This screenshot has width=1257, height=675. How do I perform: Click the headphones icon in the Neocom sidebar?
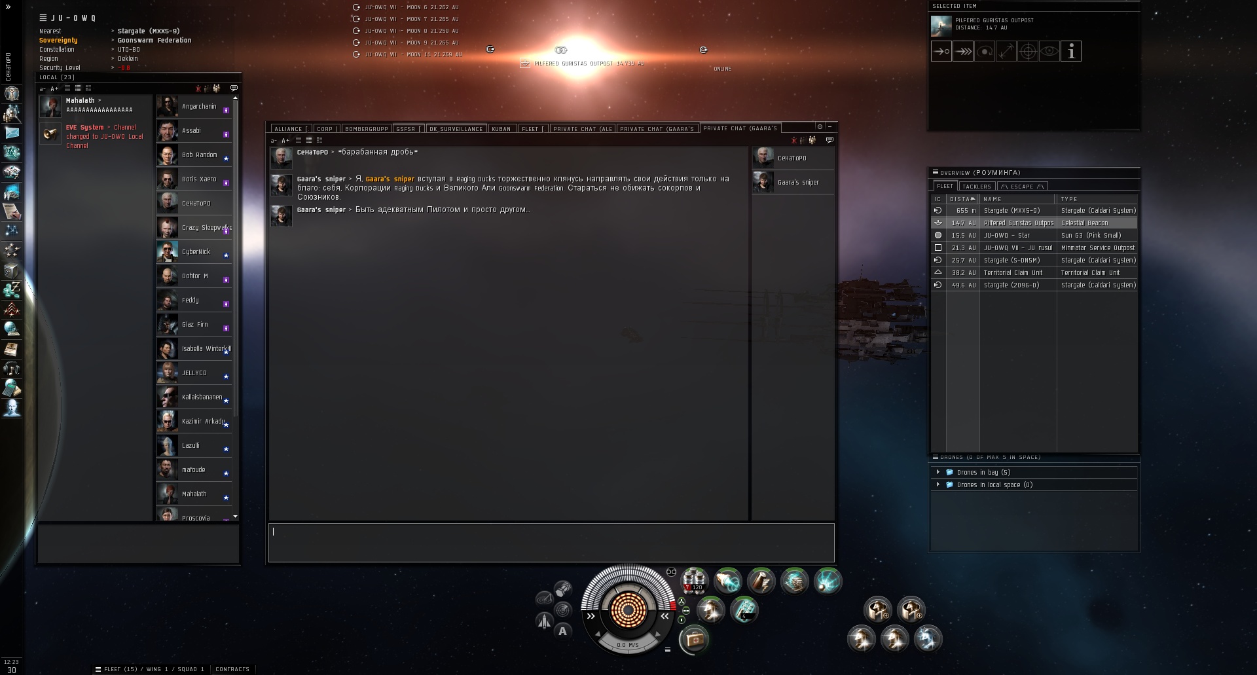12,368
